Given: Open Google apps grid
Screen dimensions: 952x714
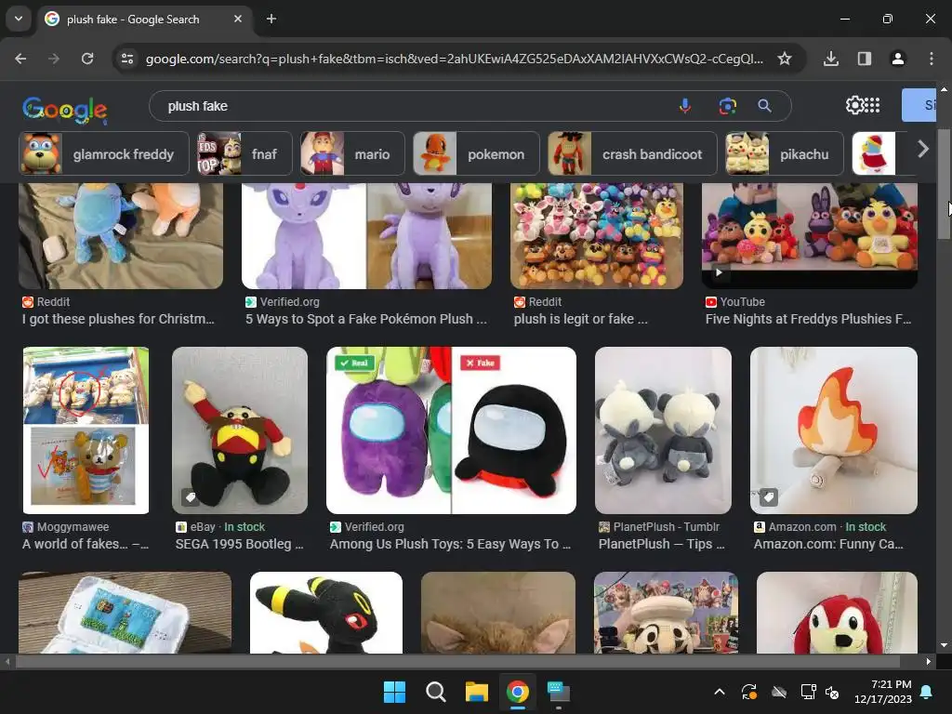Looking at the screenshot, I should pos(872,106).
